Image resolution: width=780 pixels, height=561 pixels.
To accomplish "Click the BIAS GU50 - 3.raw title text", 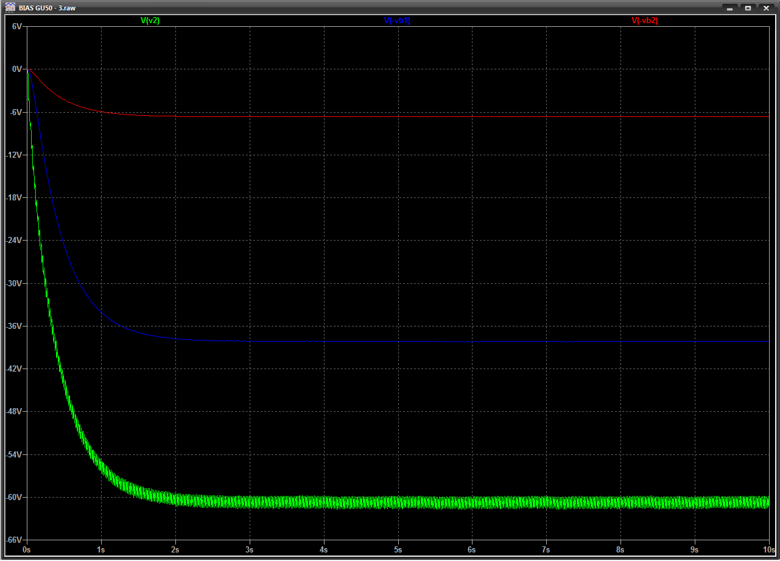I will pyautogui.click(x=51, y=8).
